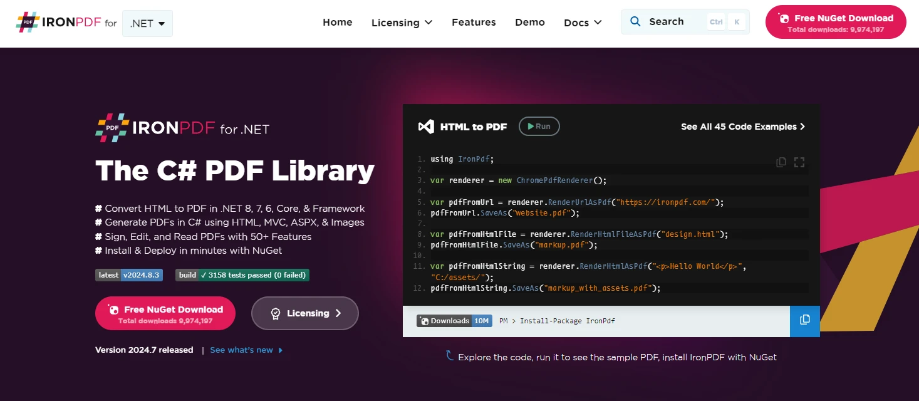Screen dimensions: 919x401
Task: Click the RenderHtmlFileAsPdf code line
Action: pos(579,234)
